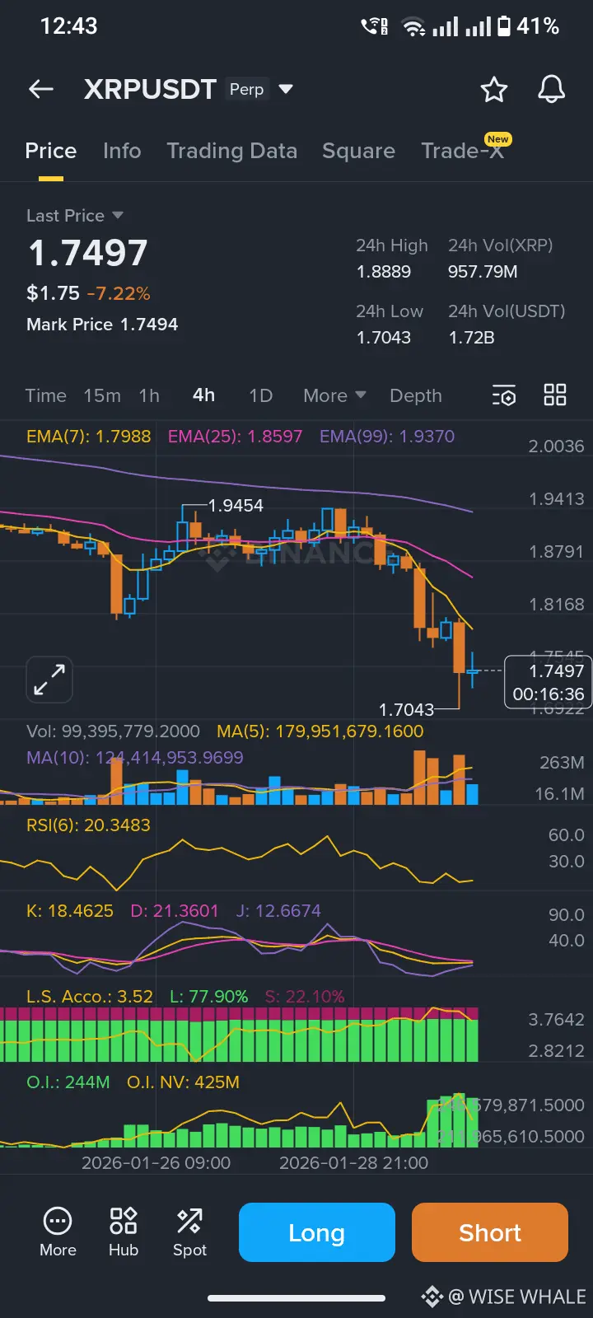
Task: Tap the Mark Price 1.7494 text
Action: tap(102, 325)
